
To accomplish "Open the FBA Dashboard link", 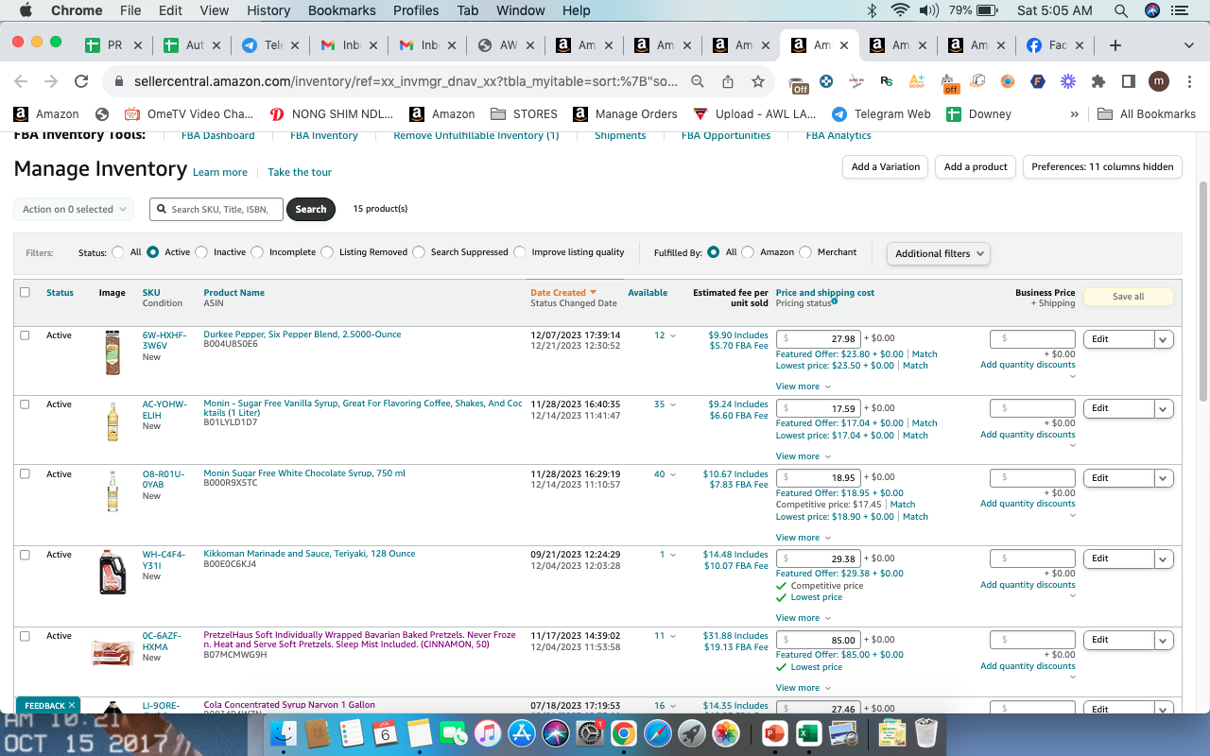I will click(x=218, y=136).
